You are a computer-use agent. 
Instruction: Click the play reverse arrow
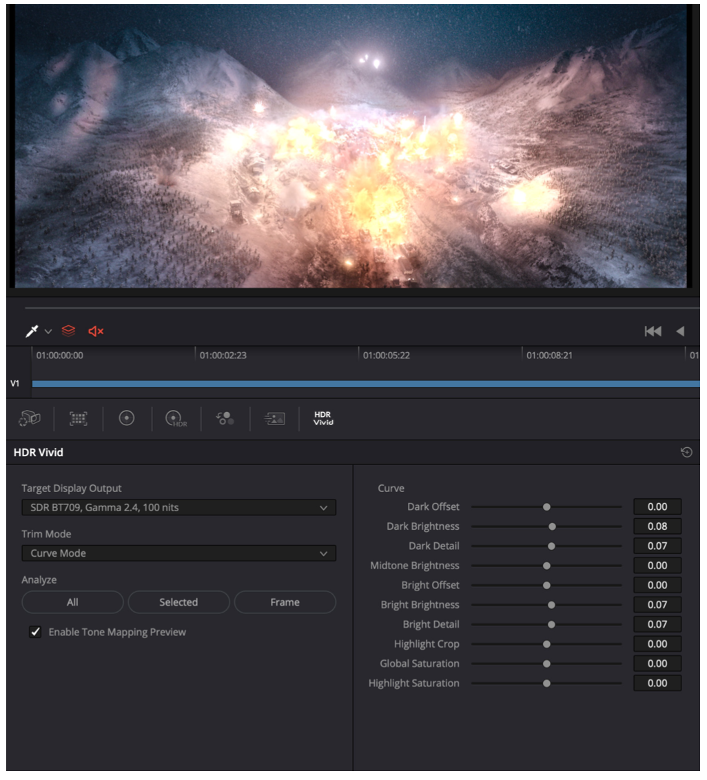coord(680,331)
